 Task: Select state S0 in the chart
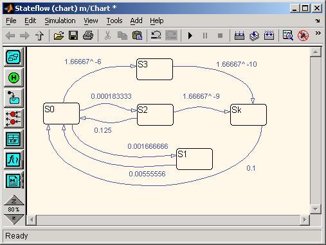pyautogui.click(x=61, y=114)
